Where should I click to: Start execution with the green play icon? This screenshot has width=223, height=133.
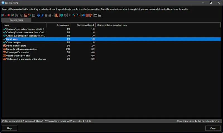3,15
